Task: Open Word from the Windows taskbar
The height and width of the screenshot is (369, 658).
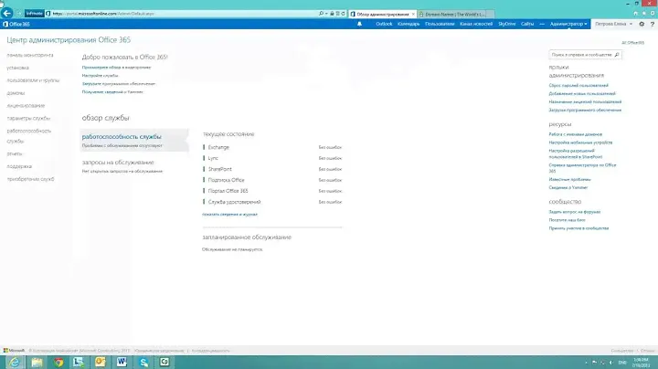Action: pos(122,363)
